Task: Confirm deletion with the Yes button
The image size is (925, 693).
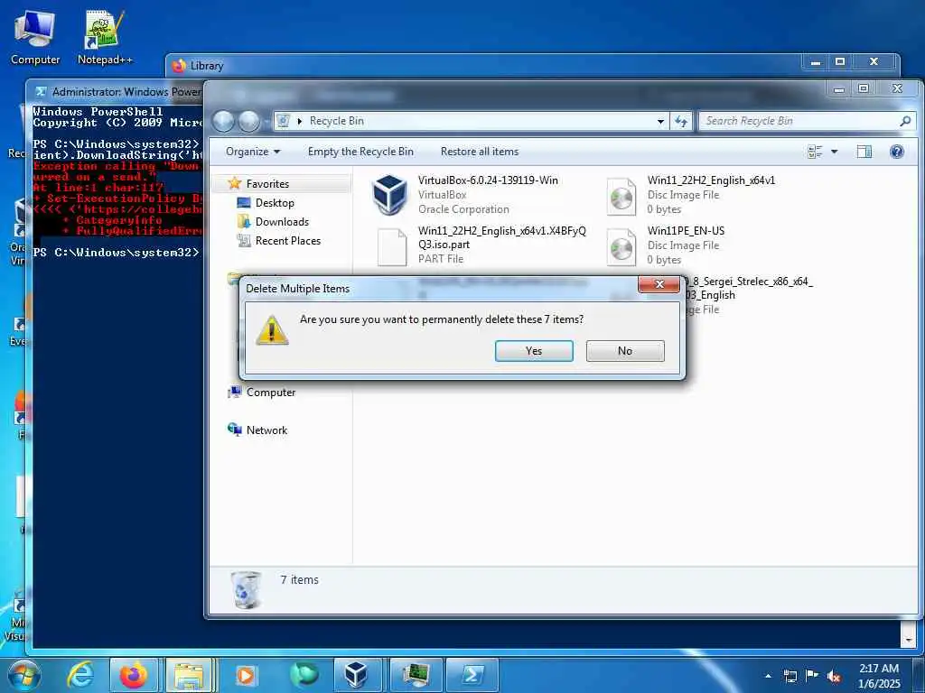Action: coord(534,351)
